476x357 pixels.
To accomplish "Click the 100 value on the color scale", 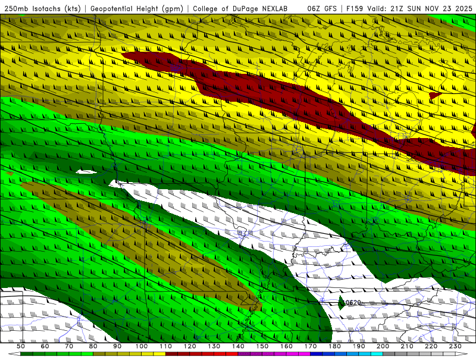I will (x=142, y=346).
